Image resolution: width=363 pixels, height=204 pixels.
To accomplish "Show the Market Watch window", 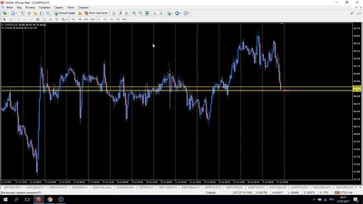I will (x=23, y=13).
